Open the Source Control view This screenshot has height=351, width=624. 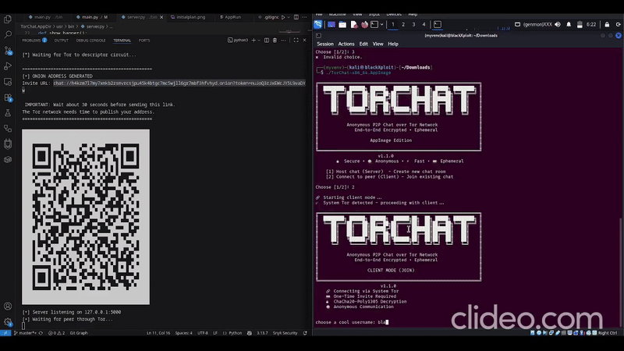[x=8, y=51]
